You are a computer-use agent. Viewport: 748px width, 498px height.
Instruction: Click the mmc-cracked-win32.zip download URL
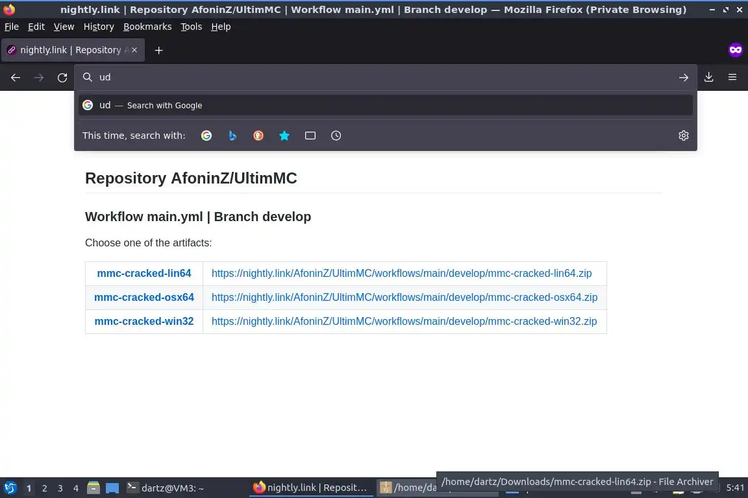click(x=404, y=322)
